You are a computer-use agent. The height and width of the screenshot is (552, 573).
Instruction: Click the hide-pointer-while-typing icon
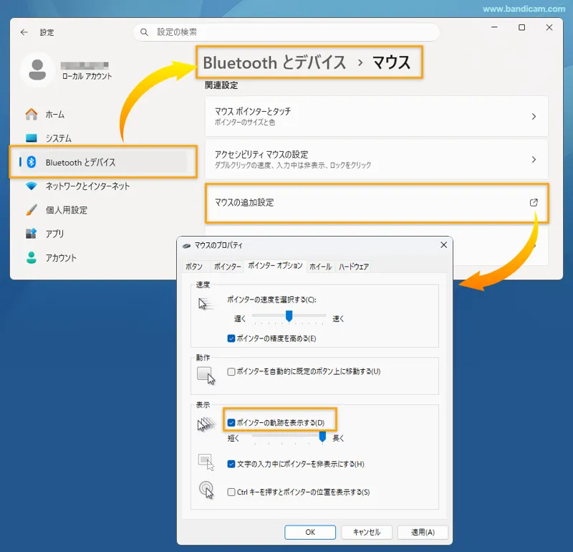206,462
